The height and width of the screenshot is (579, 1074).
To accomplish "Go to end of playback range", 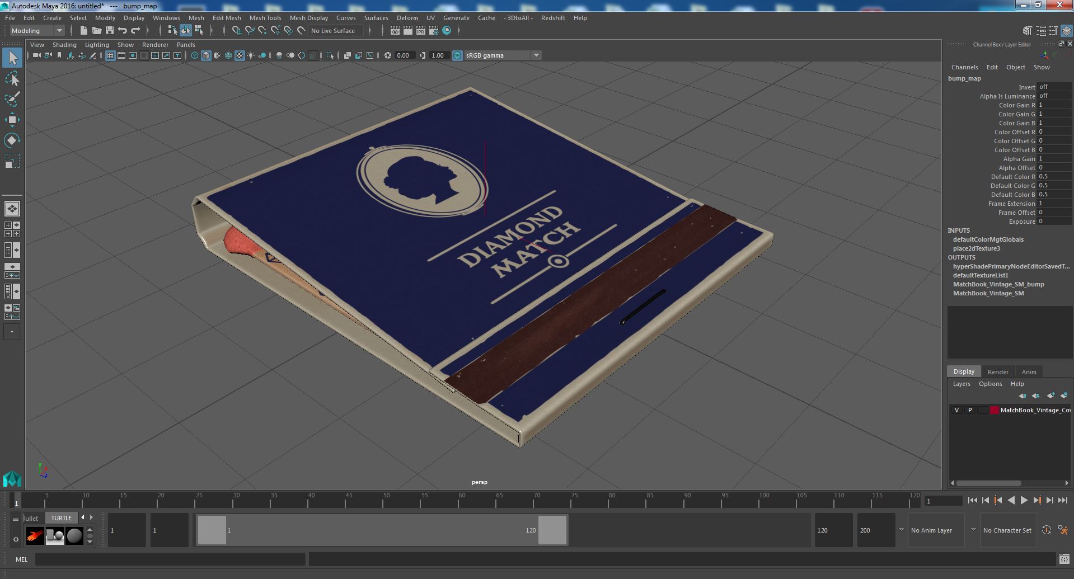I will coord(1063,501).
